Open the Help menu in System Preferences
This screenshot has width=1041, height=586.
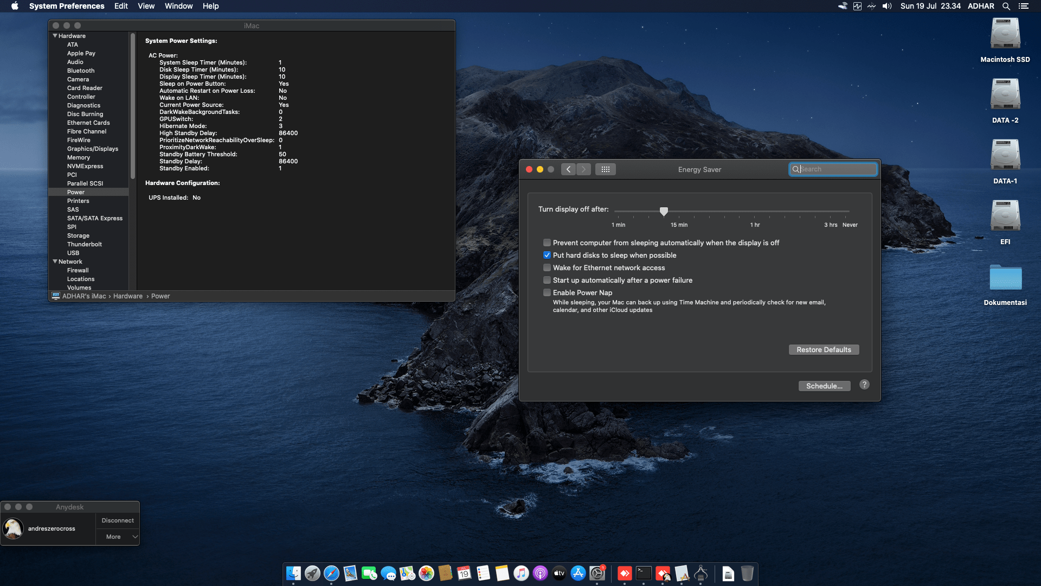(211, 6)
